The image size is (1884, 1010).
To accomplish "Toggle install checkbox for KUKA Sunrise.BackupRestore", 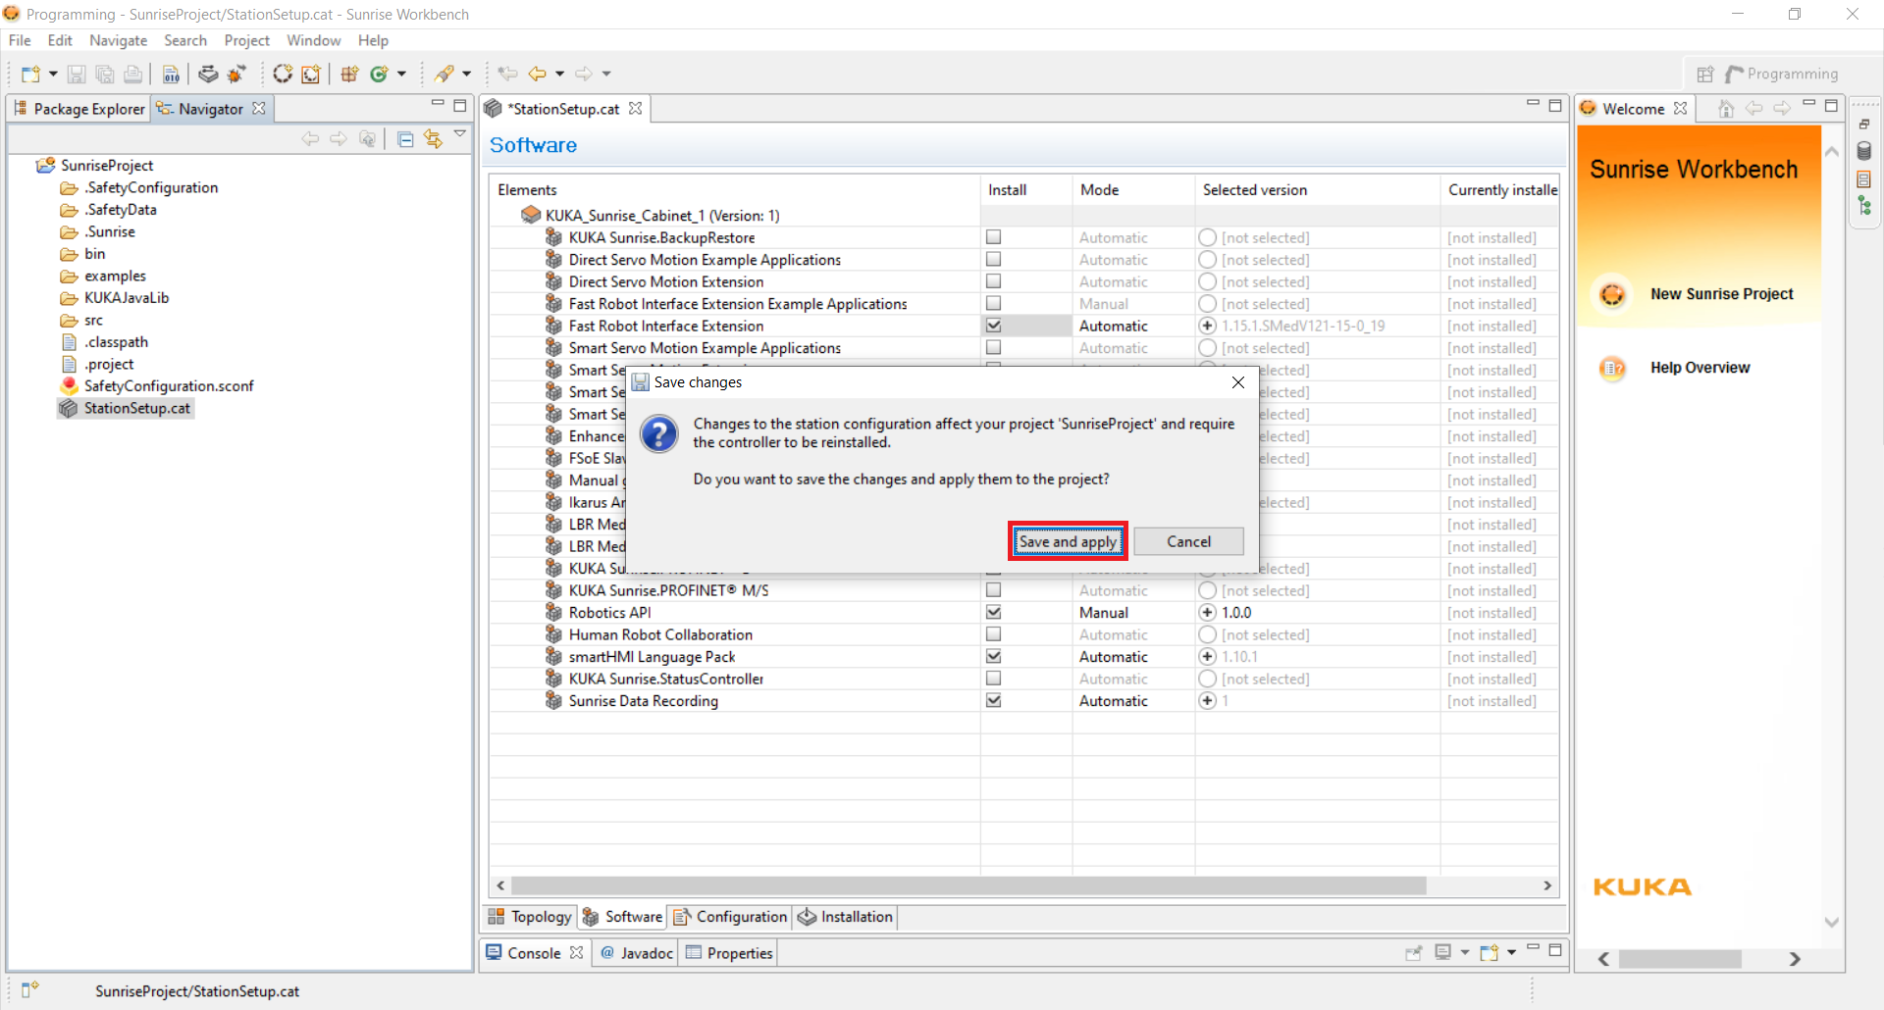I will click(993, 237).
